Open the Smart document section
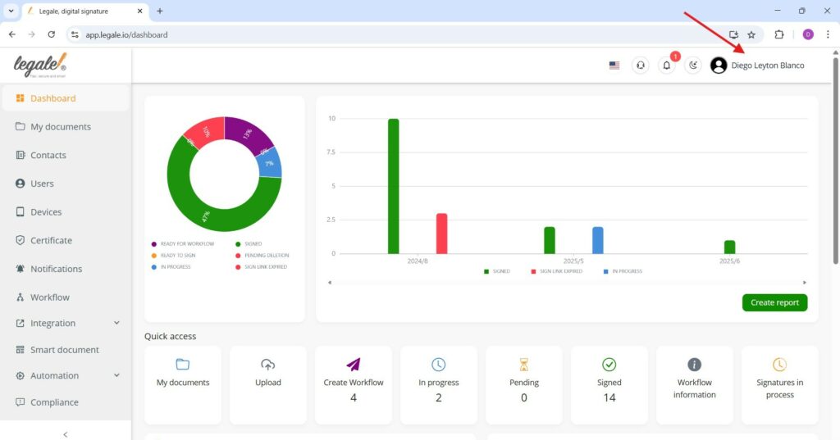This screenshot has width=840, height=440. pos(66,349)
